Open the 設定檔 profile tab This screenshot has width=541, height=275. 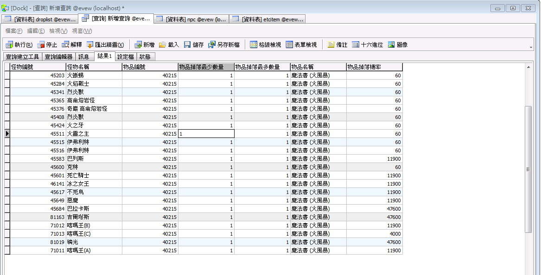click(x=126, y=56)
